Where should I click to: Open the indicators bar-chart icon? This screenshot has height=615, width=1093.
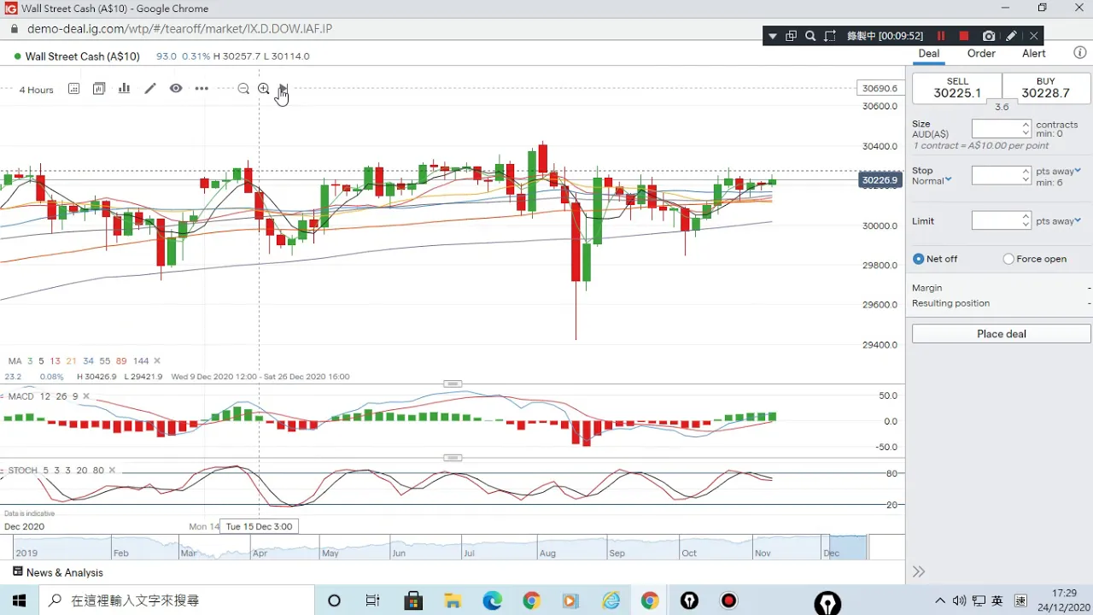[125, 89]
